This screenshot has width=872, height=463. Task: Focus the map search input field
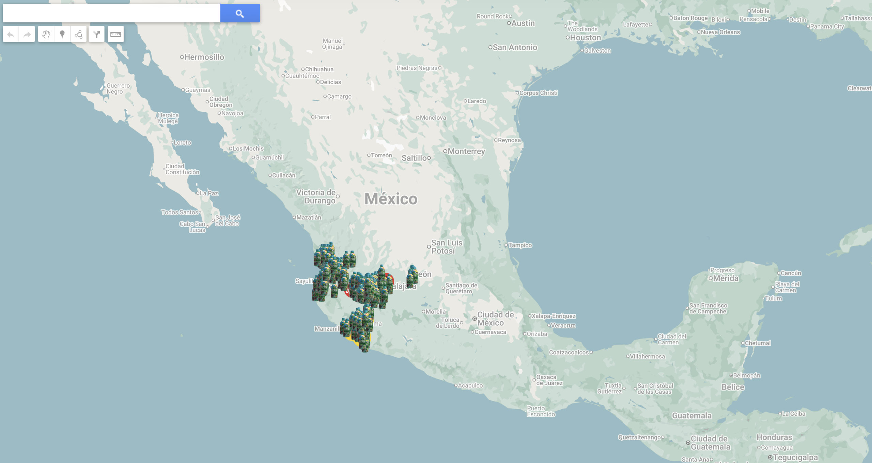point(111,13)
